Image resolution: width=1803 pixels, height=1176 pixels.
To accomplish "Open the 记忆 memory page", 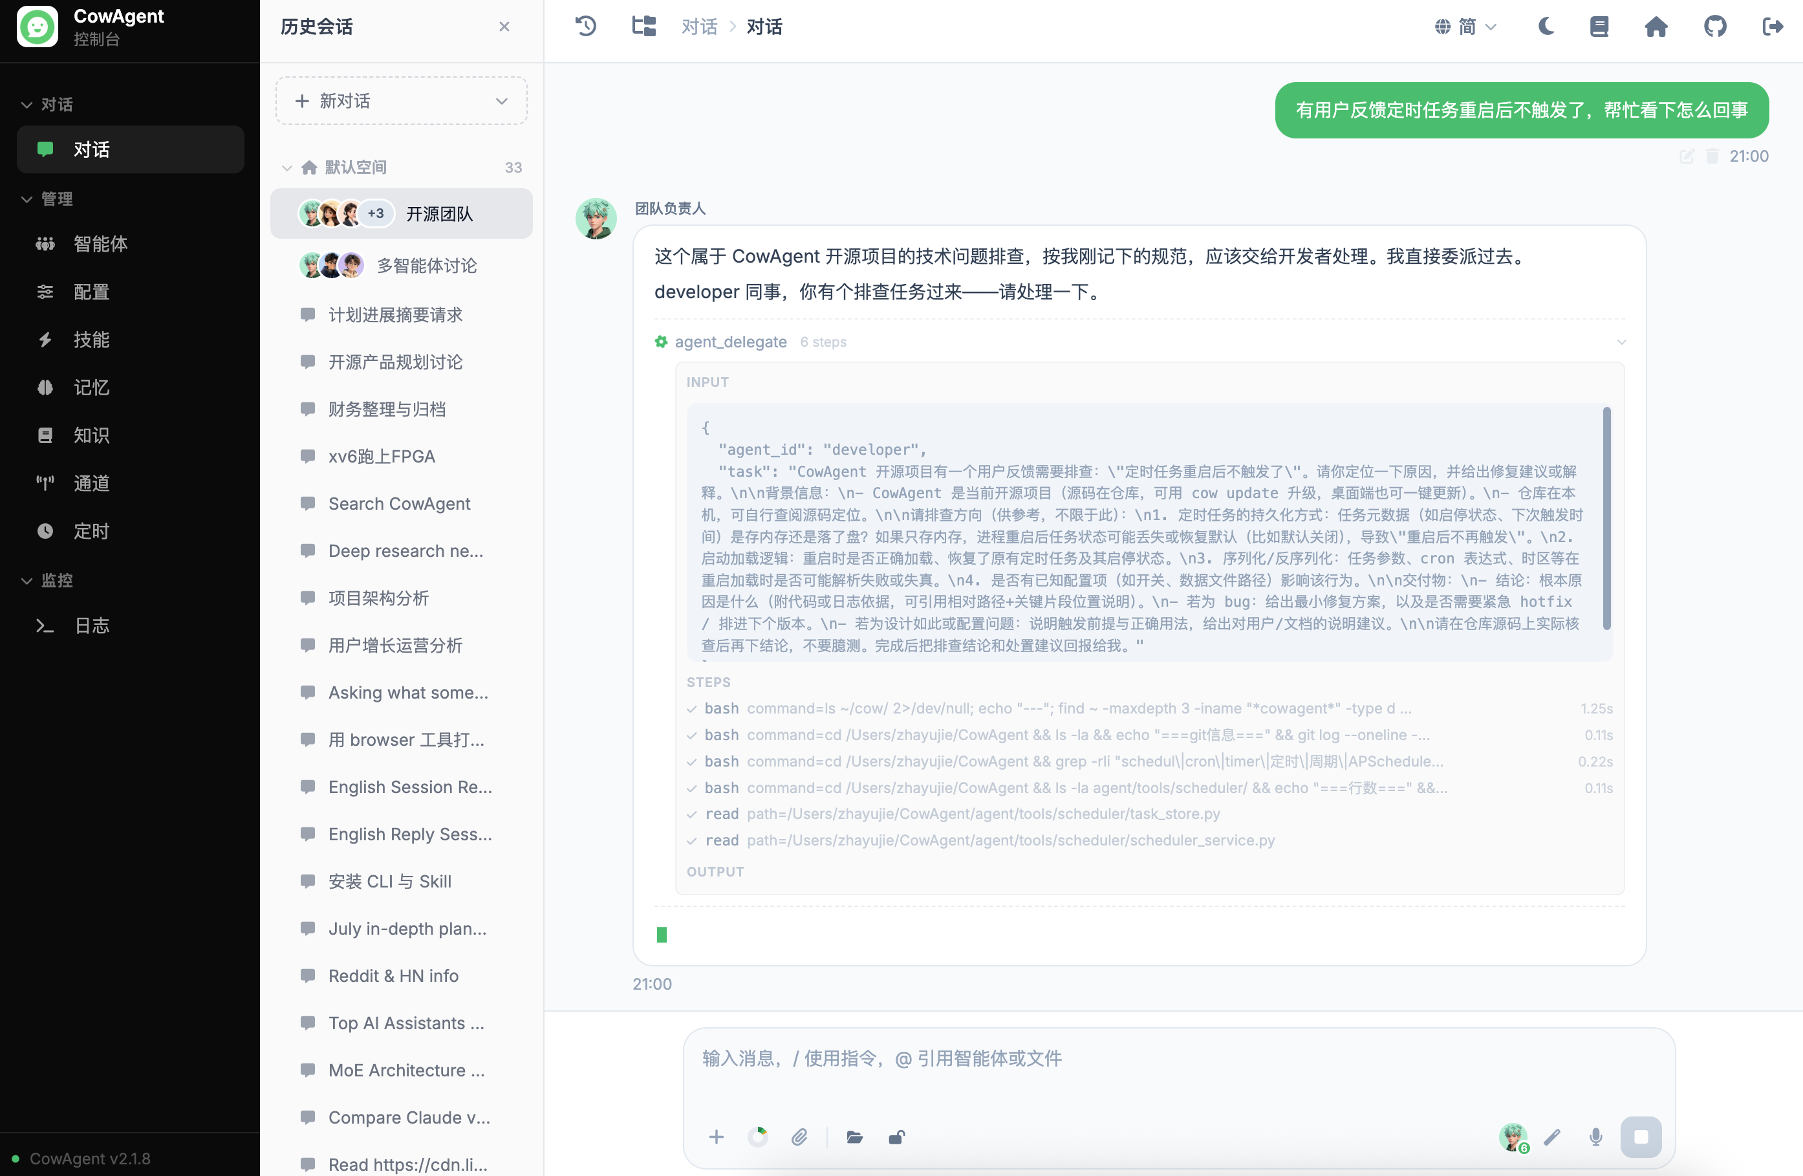I will tap(130, 387).
